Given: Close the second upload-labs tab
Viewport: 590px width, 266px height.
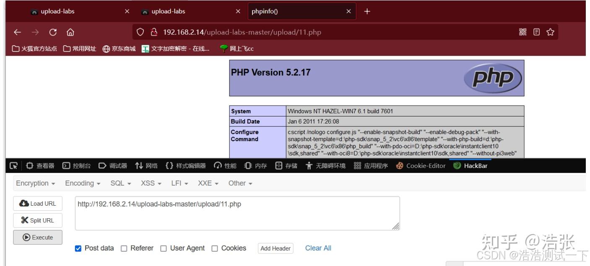Looking at the screenshot, I should point(238,11).
